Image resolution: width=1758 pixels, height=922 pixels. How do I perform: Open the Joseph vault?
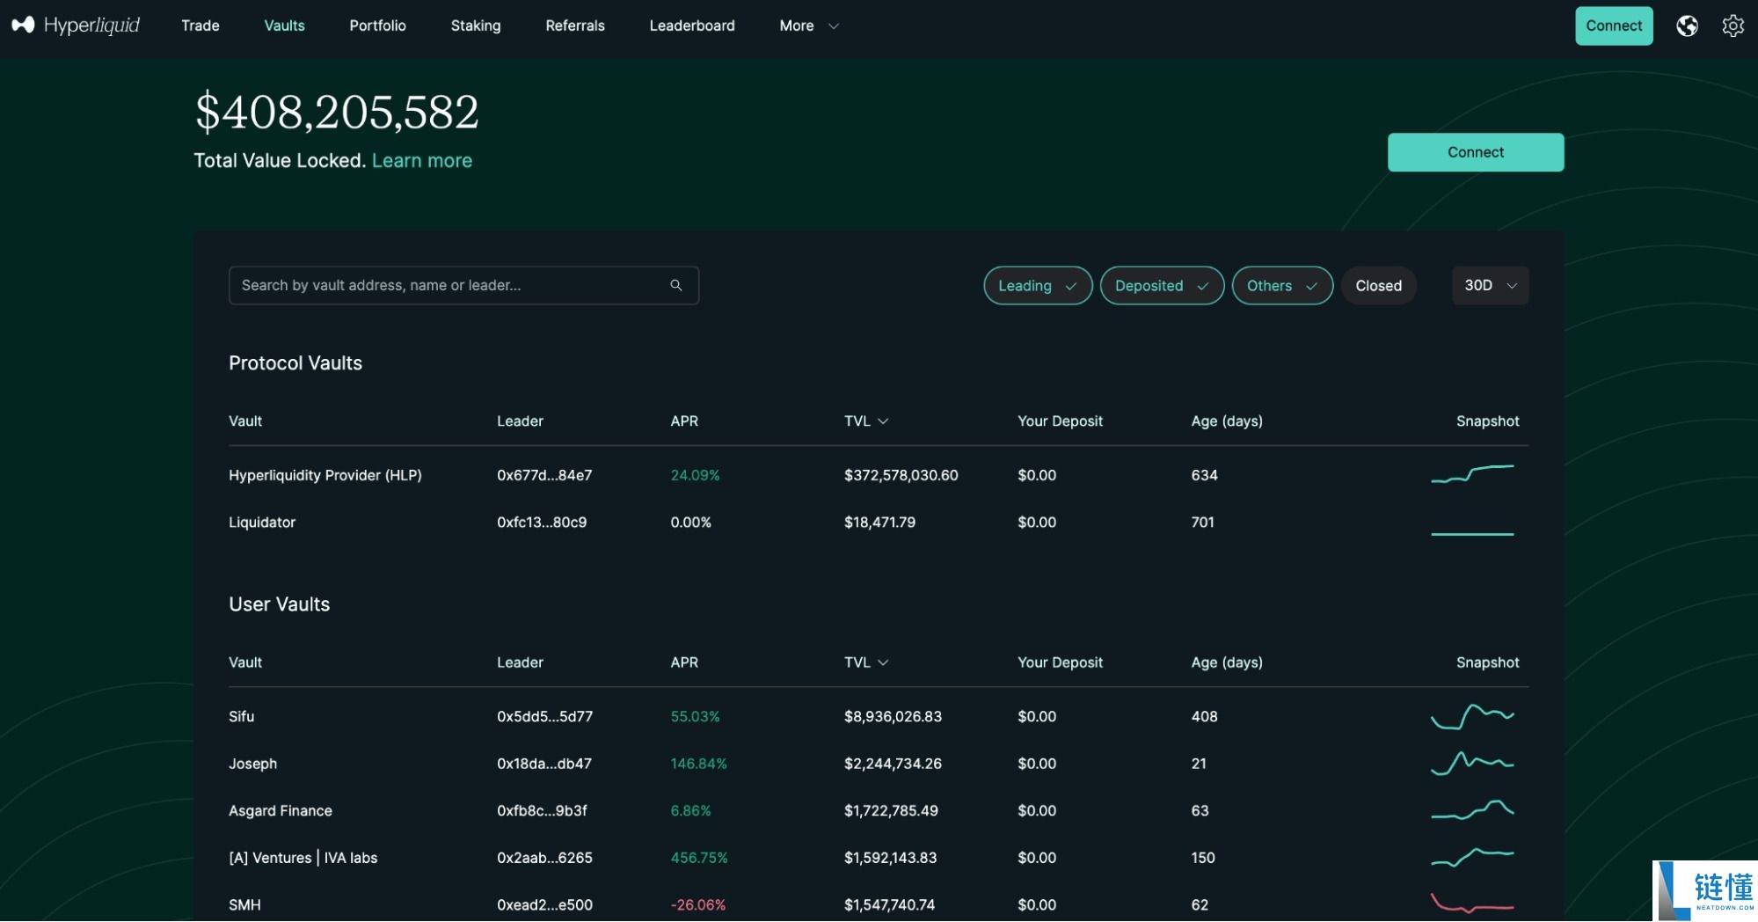(x=253, y=764)
